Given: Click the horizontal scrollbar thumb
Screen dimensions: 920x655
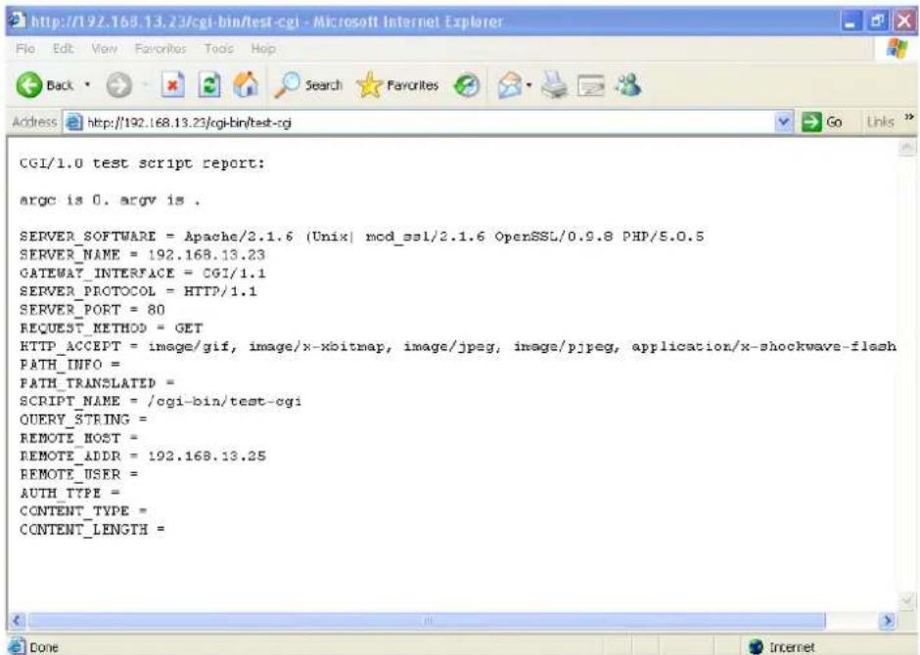Looking at the screenshot, I should point(427,620).
